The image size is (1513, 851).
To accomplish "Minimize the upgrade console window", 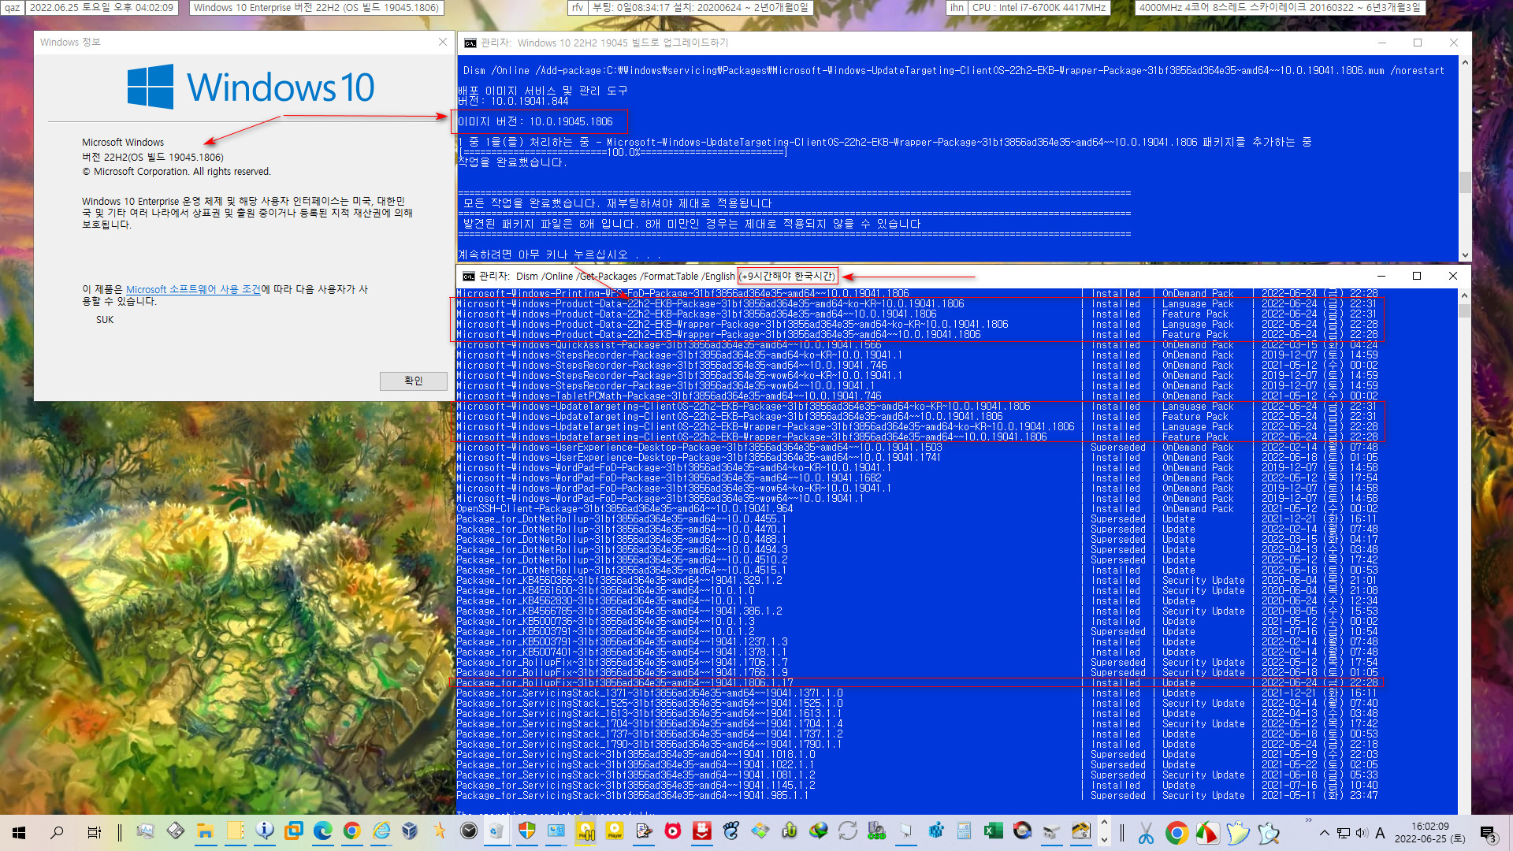I will click(x=1381, y=43).
